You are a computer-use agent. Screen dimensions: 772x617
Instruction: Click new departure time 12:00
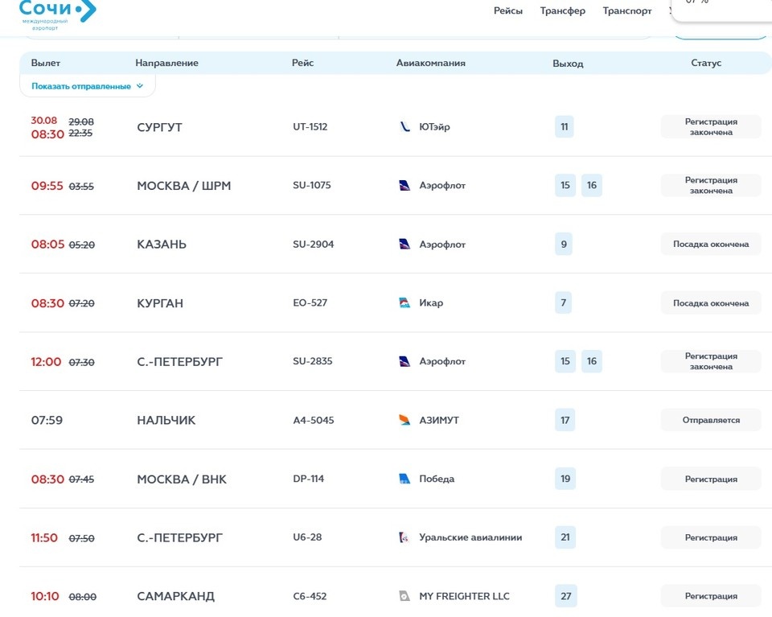[47, 361]
